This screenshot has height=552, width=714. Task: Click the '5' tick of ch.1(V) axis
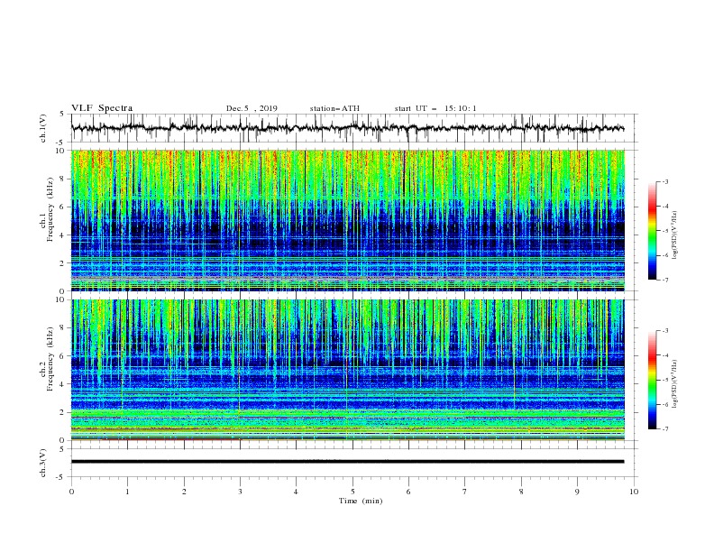[x=64, y=115]
